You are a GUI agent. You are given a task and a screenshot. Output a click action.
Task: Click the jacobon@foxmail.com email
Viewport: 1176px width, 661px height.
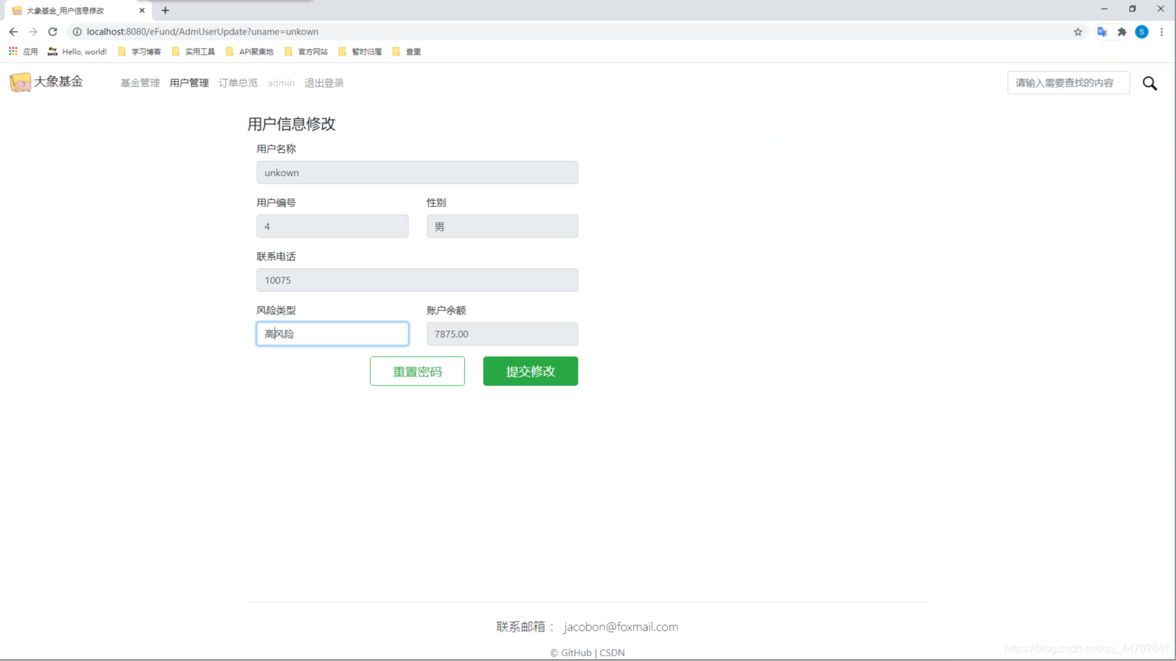[620, 627]
